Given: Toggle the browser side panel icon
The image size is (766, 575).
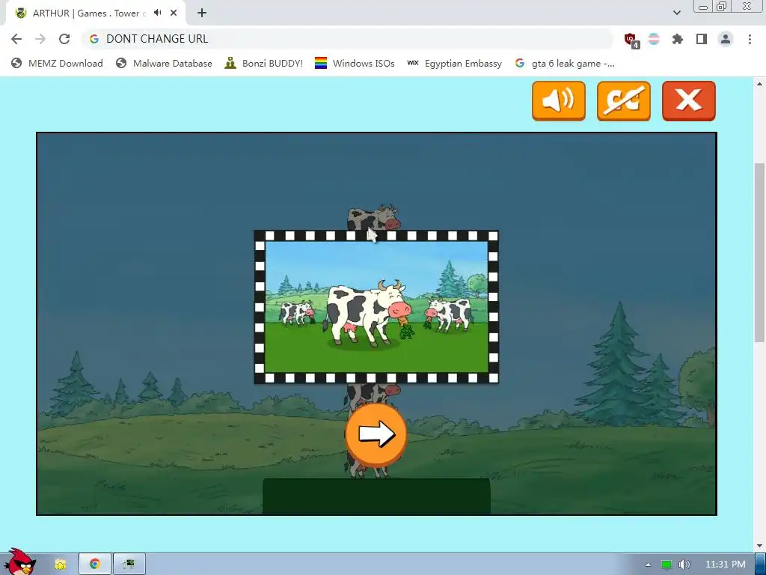Looking at the screenshot, I should pos(702,39).
